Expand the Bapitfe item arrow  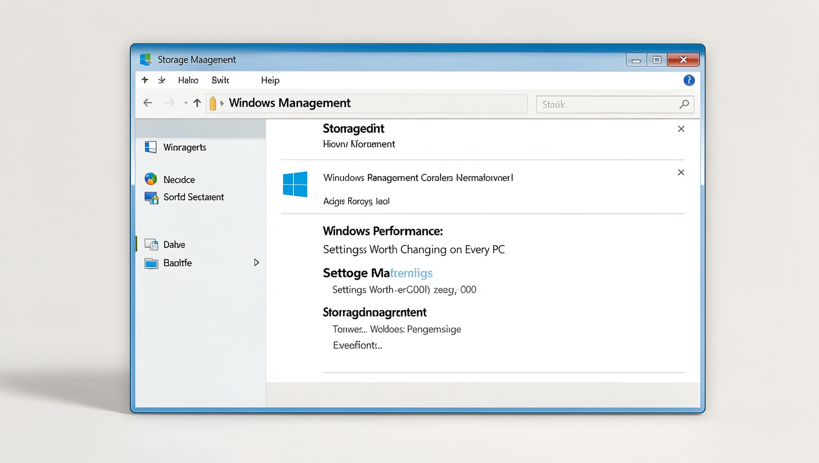coord(256,263)
